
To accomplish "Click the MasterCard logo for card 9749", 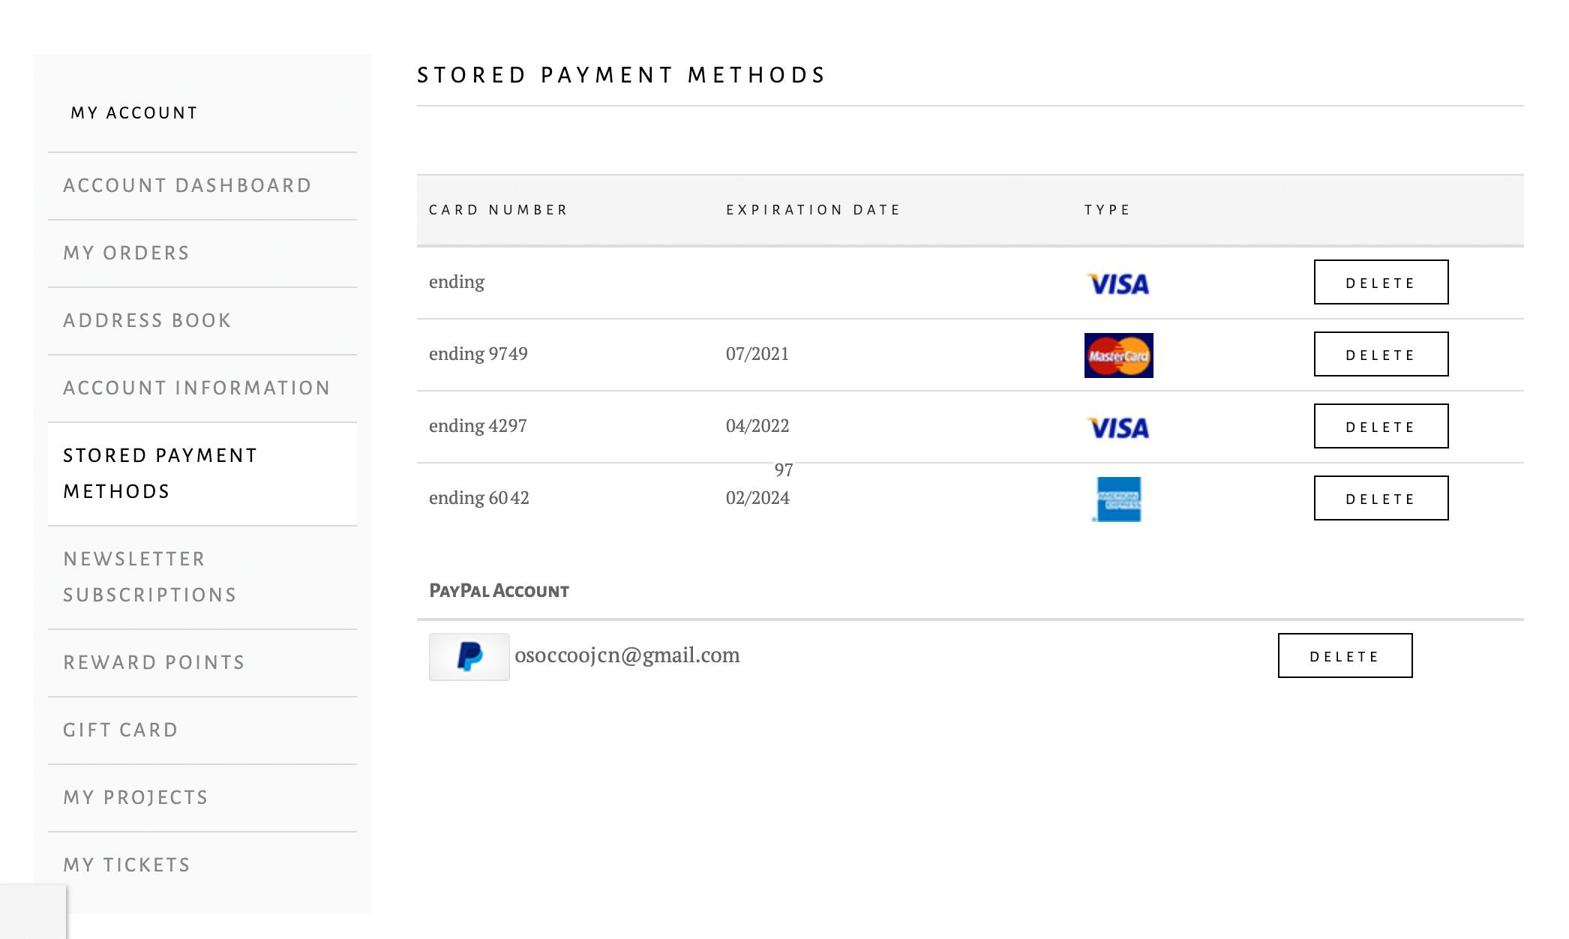I will click(1118, 355).
